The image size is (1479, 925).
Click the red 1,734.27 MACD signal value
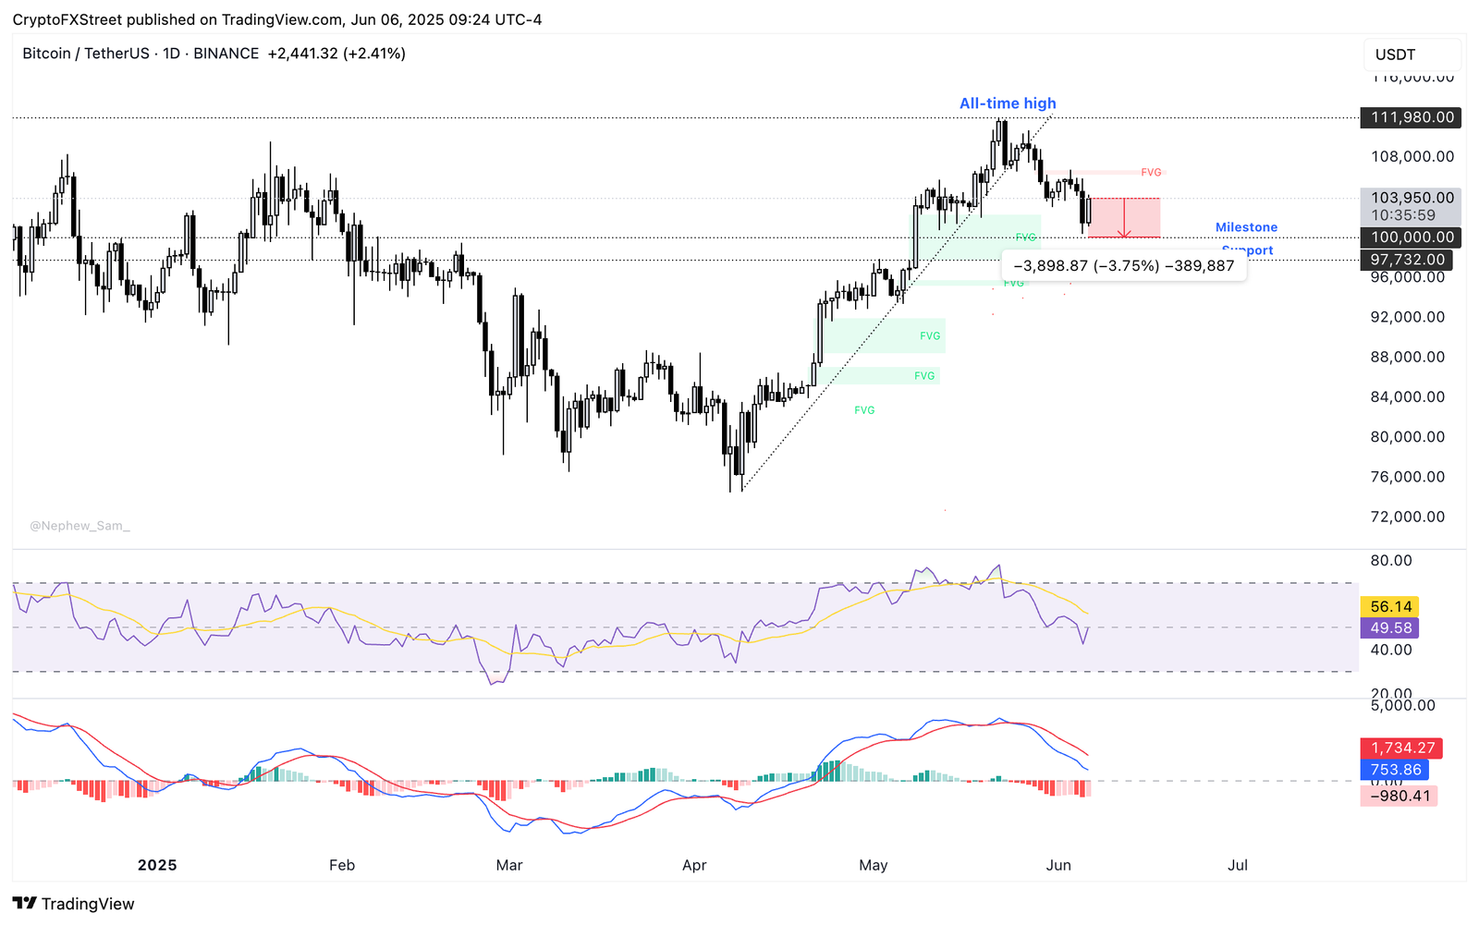(x=1402, y=749)
